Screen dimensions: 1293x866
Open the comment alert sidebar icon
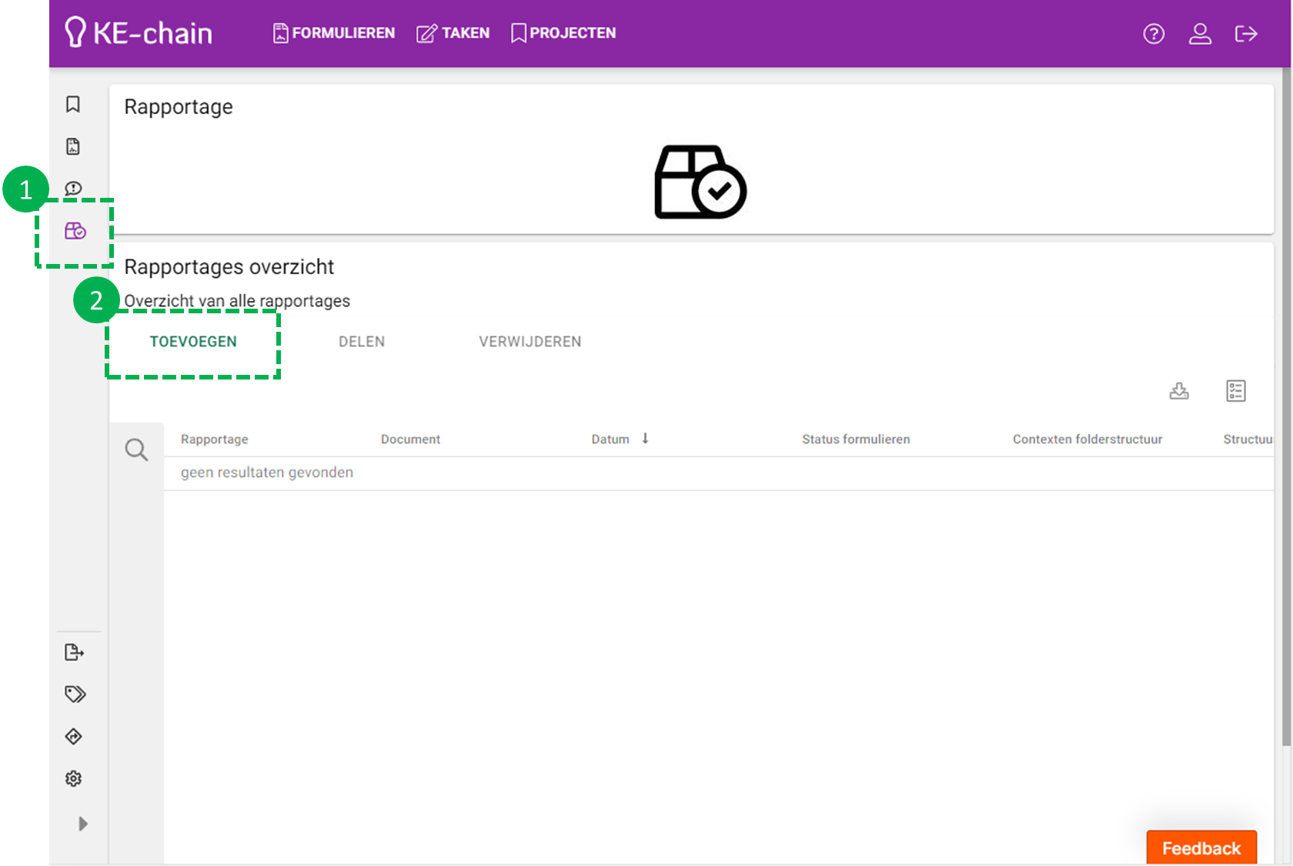click(x=74, y=189)
